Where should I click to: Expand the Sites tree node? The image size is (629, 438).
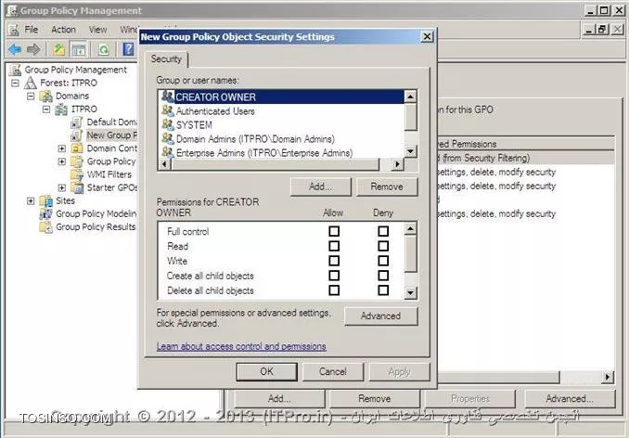31,201
